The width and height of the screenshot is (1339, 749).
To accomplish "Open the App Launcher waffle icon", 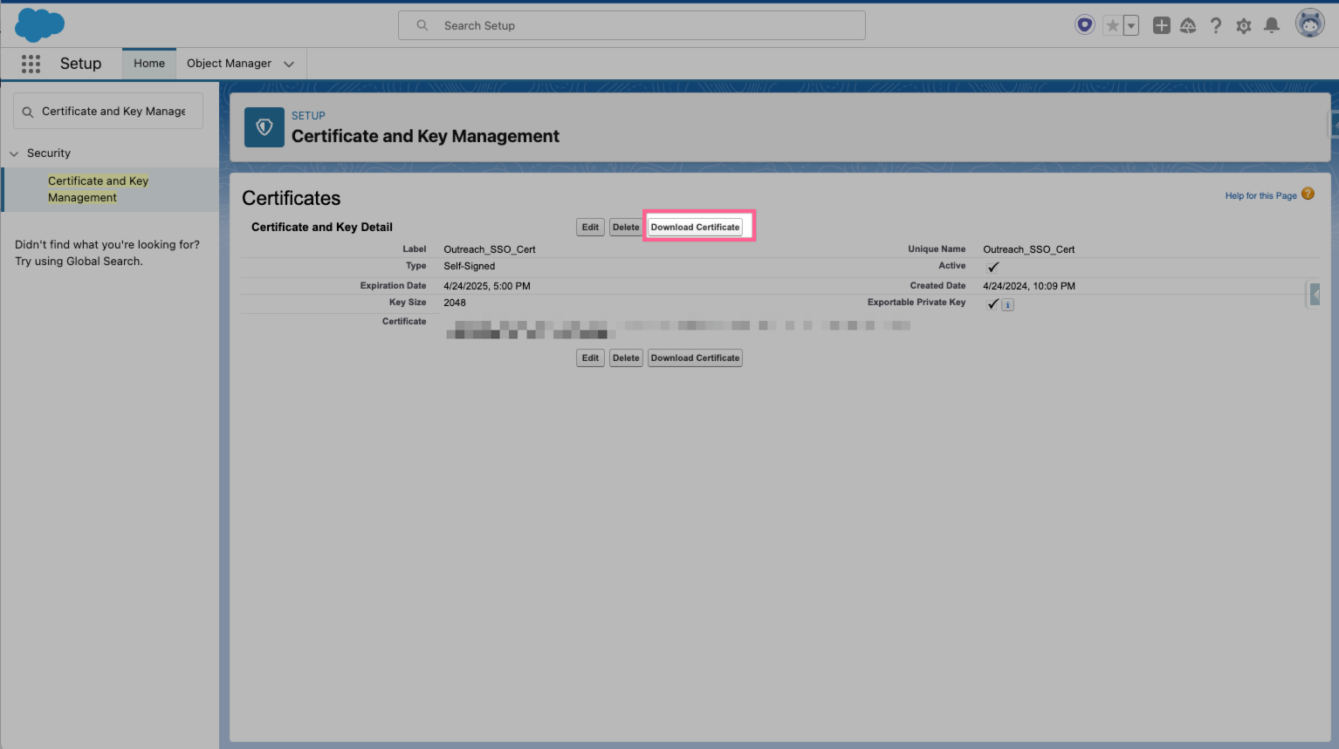I will click(x=31, y=64).
